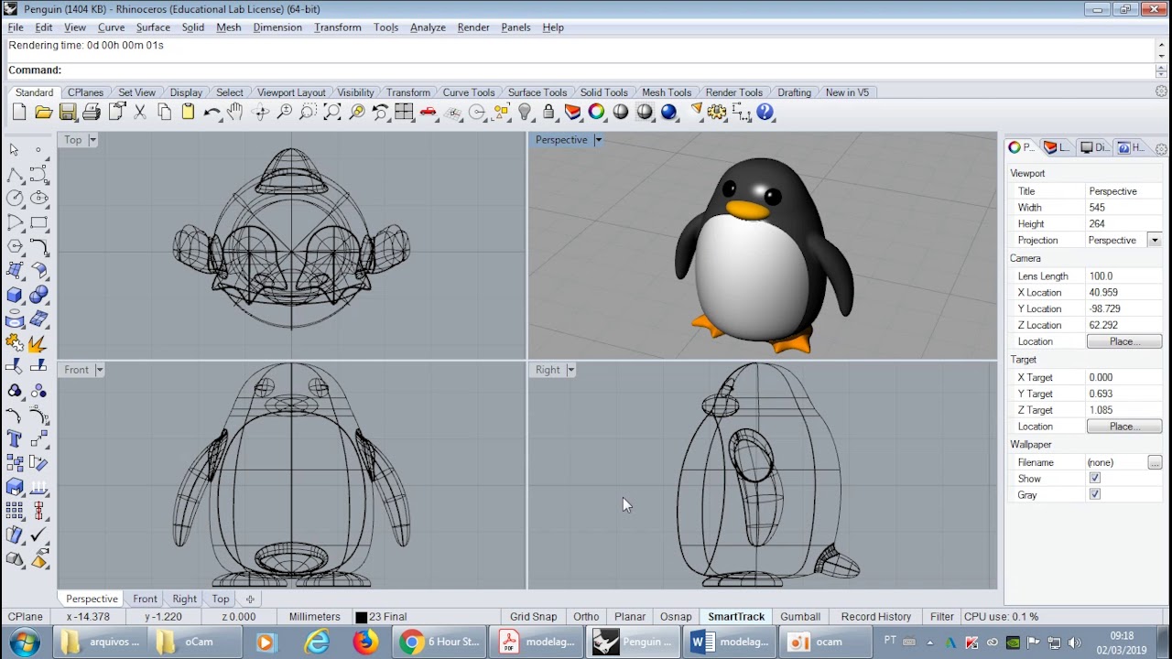The width and height of the screenshot is (1172, 659).
Task: Save the model with the floppy disk icon
Action: [68, 112]
